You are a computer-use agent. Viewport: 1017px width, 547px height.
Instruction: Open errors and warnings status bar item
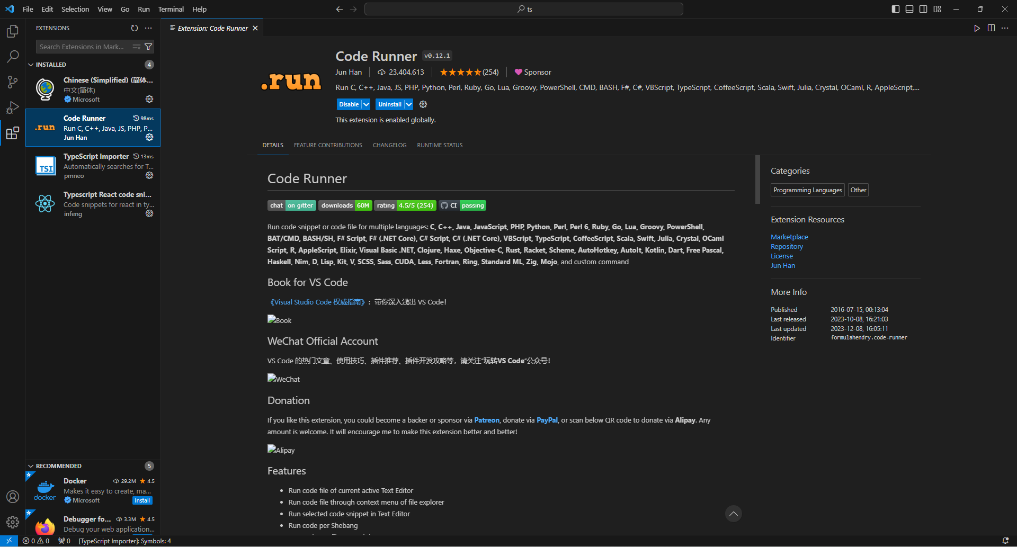click(x=36, y=541)
